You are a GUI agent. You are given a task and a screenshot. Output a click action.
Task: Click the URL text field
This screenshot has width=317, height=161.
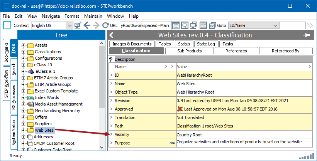click(145, 25)
